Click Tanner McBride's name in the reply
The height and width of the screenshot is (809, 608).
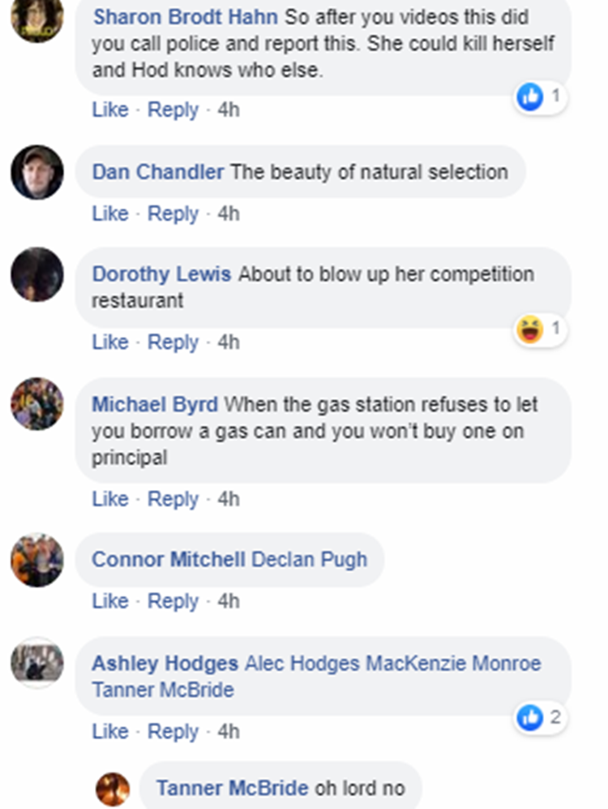click(232, 789)
